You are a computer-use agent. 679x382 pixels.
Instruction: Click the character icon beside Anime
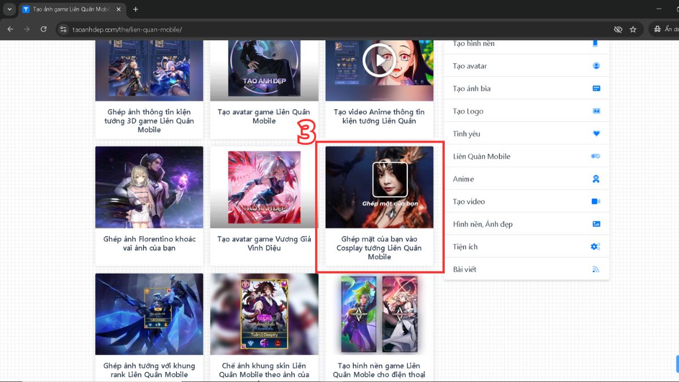[596, 179]
